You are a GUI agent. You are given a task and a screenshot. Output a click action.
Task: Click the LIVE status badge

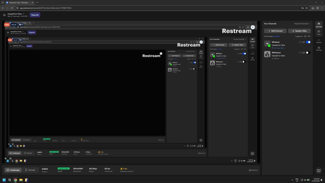pyautogui.click(x=7, y=25)
